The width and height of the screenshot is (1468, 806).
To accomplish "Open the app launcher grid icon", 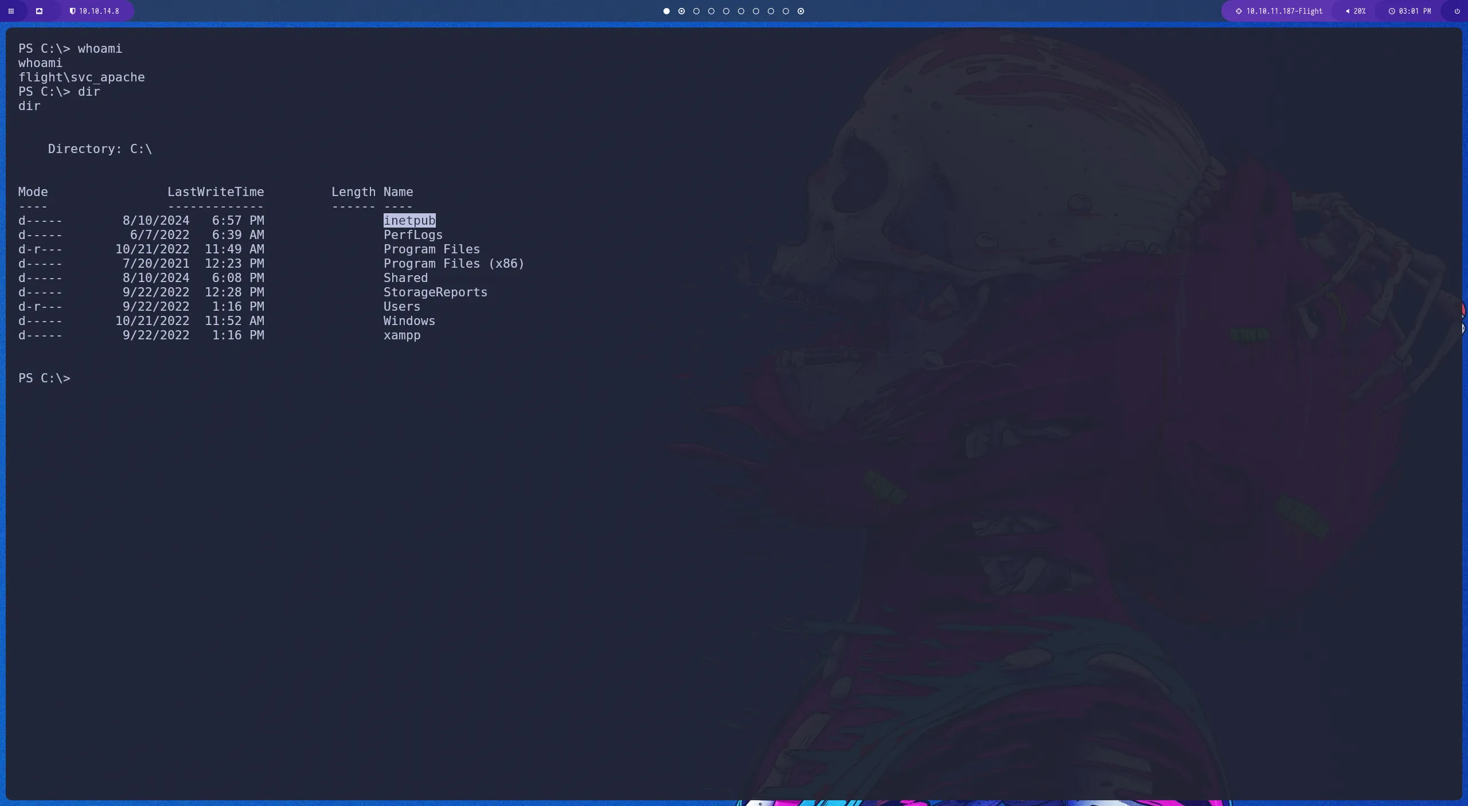I will click(11, 11).
